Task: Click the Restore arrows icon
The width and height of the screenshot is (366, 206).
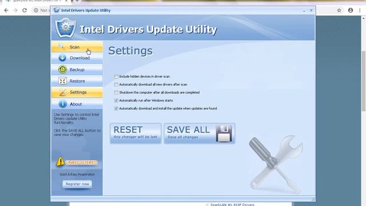Action: [x=62, y=81]
